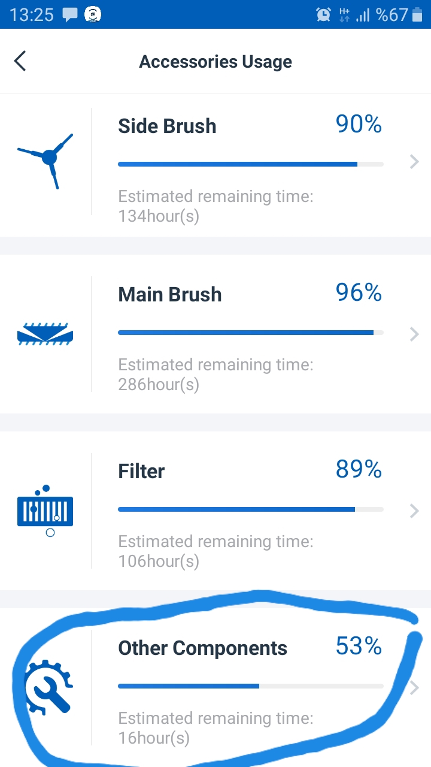Open the Other Components label
Screen dimensions: 431x767
(x=202, y=648)
